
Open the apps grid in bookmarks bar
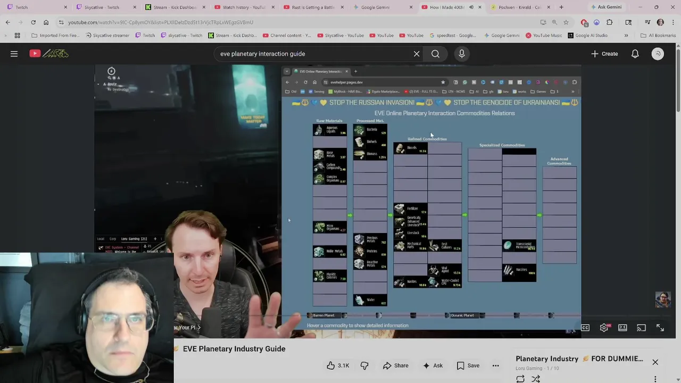click(x=18, y=36)
